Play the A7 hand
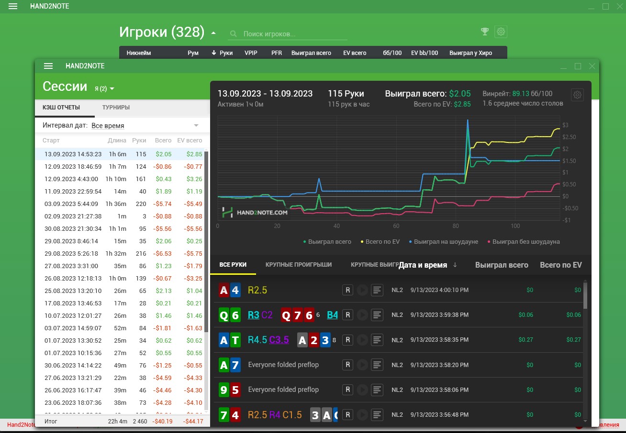Image resolution: width=626 pixels, height=433 pixels. (362, 365)
